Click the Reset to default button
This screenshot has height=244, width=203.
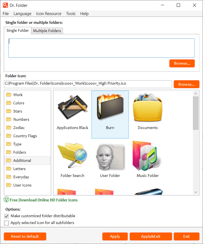(x=25, y=236)
